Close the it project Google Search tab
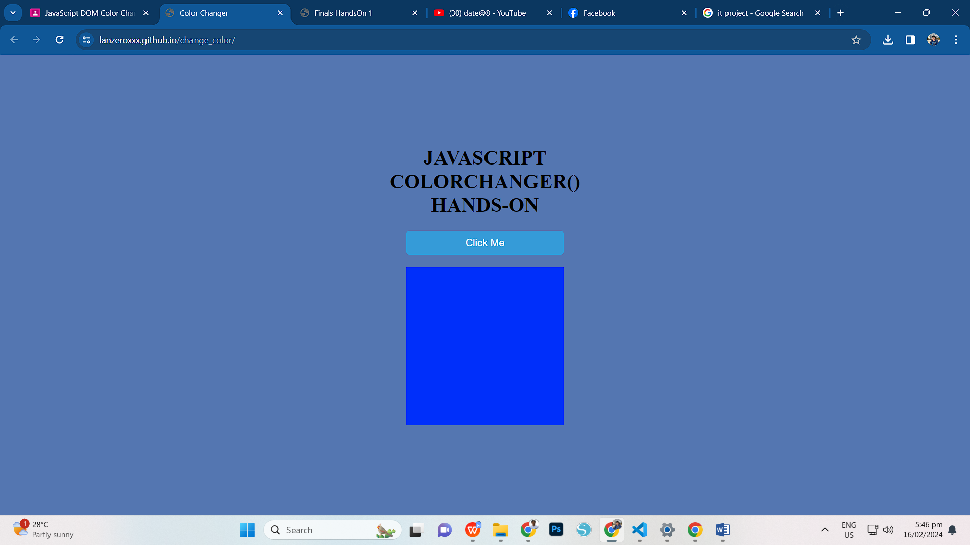970x545 pixels. [818, 13]
